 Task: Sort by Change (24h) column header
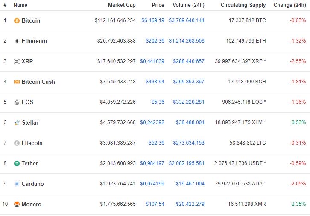(x=290, y=5)
